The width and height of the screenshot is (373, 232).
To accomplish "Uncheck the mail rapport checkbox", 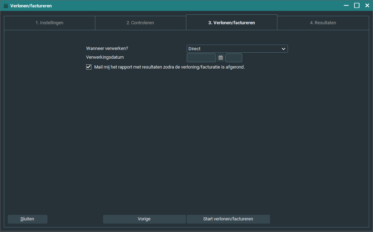I will coord(89,67).
